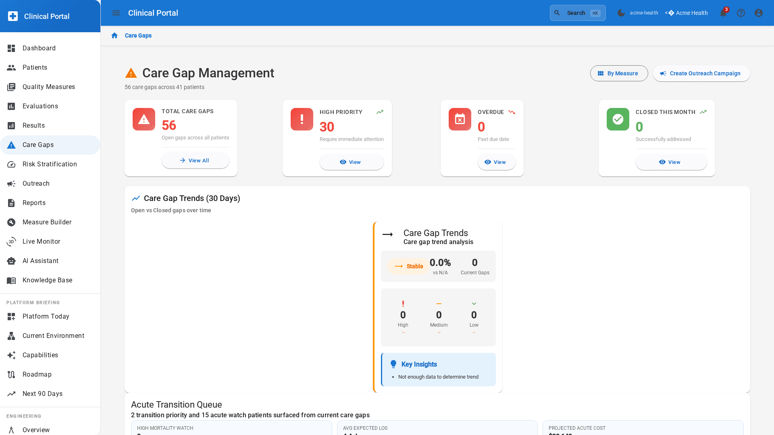
Task: Click Create Outreach Campaign button
Action: pos(701,73)
